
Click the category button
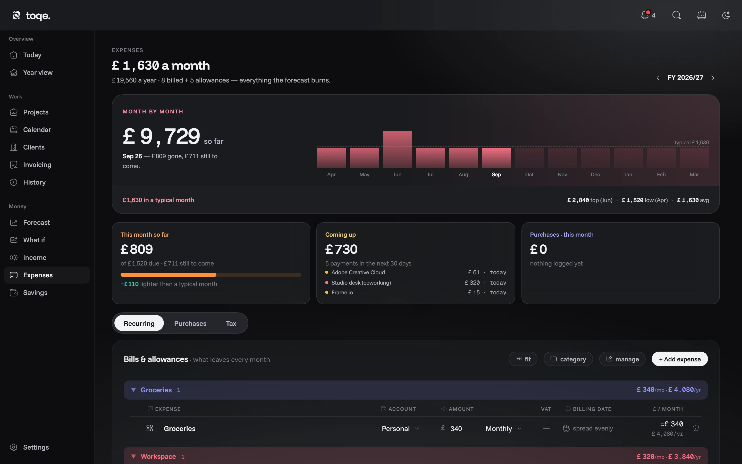(x=568, y=359)
